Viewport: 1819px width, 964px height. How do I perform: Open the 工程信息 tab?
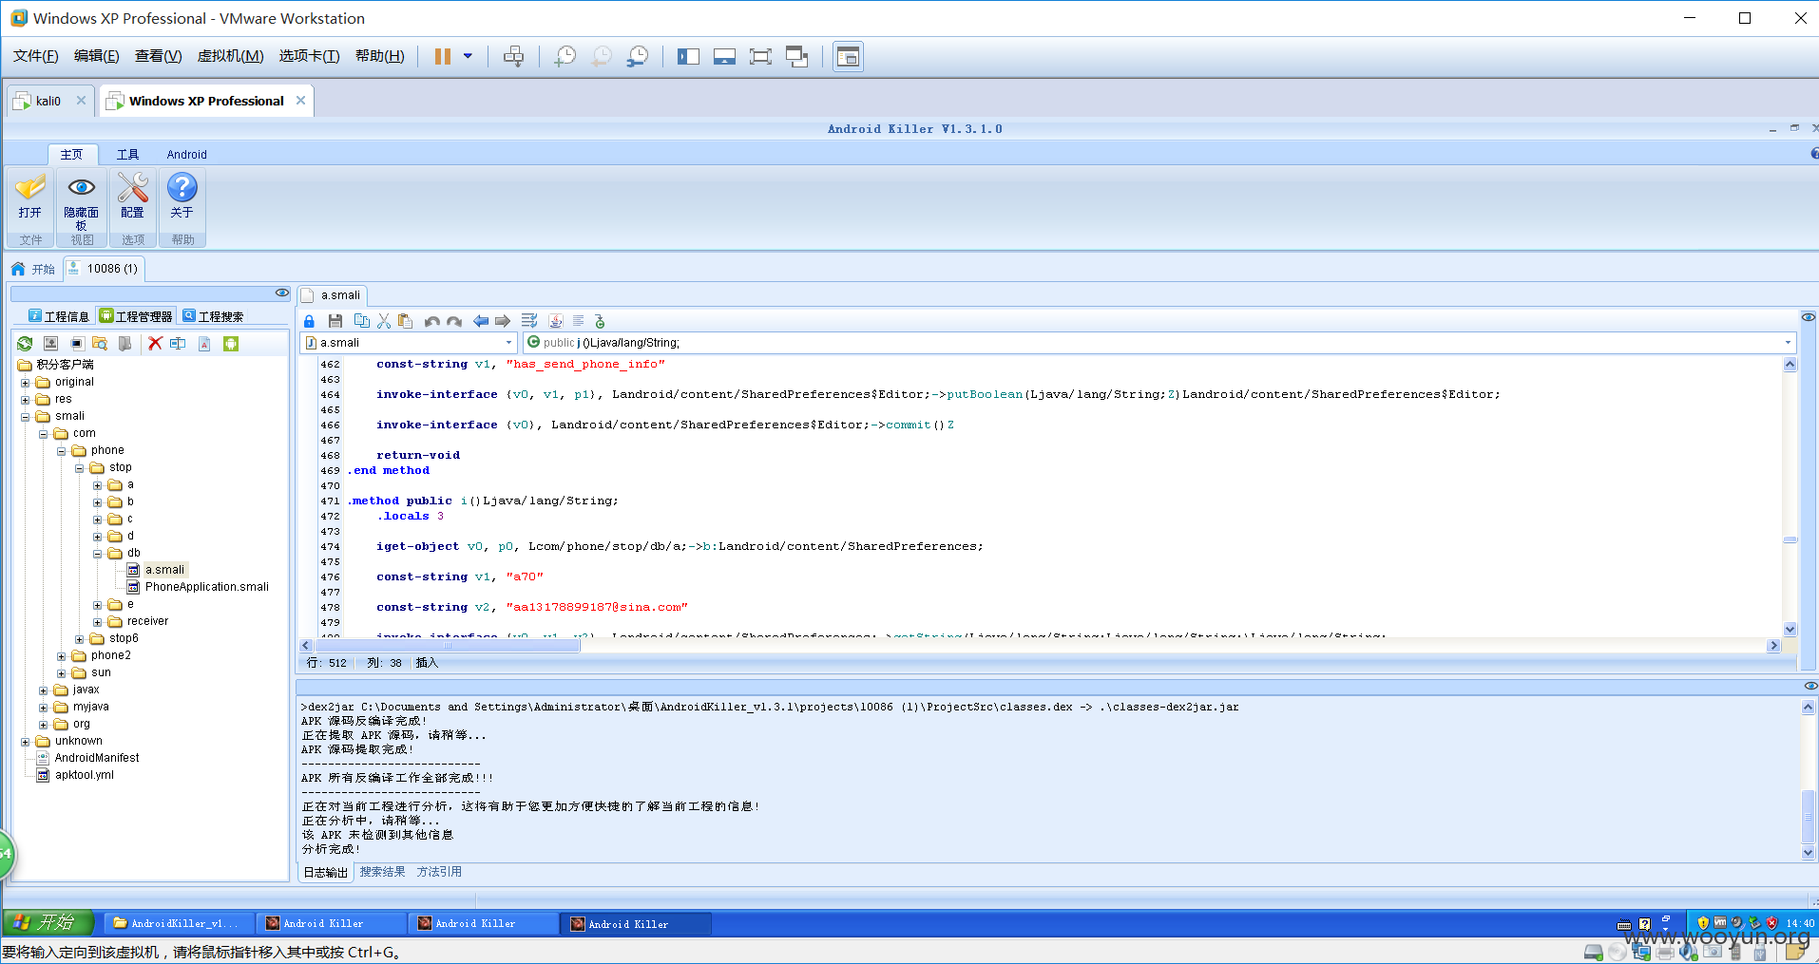coord(58,316)
